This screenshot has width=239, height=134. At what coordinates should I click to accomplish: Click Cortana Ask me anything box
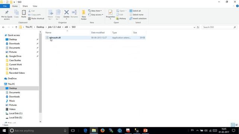(x=38, y=131)
